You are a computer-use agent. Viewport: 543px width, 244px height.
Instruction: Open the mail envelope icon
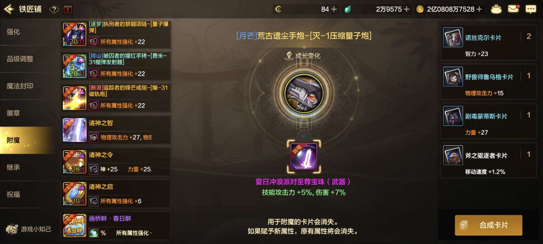513,8
